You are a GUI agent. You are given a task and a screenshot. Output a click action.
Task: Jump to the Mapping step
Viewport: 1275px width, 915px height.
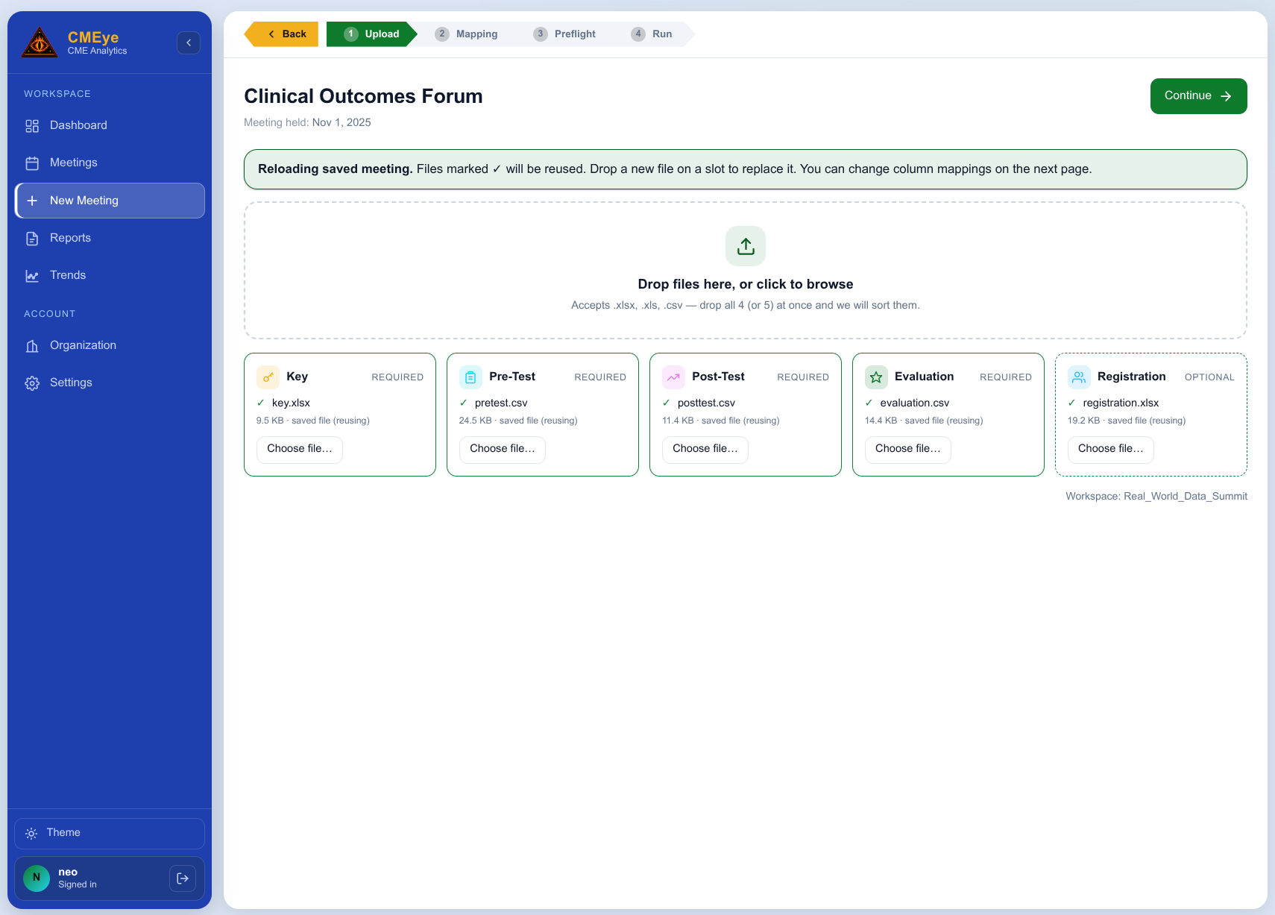pyautogui.click(x=467, y=34)
